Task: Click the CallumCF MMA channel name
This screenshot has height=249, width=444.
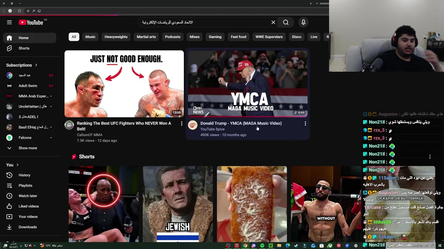Action: coord(89,135)
